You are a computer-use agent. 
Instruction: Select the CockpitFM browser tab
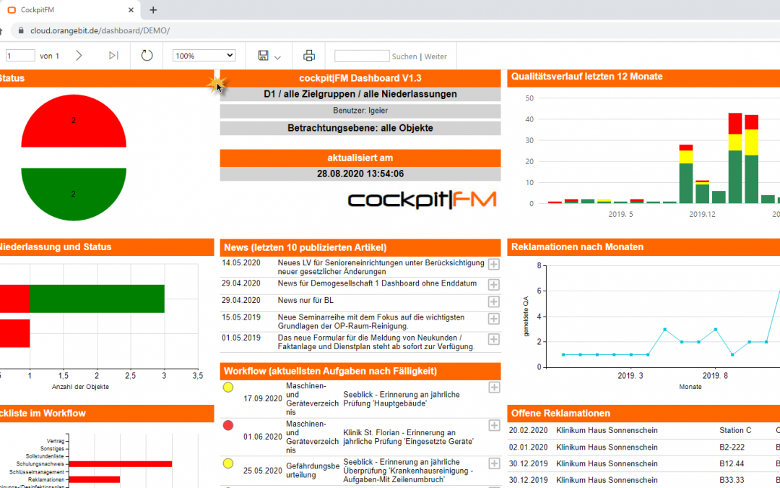pos(65,10)
